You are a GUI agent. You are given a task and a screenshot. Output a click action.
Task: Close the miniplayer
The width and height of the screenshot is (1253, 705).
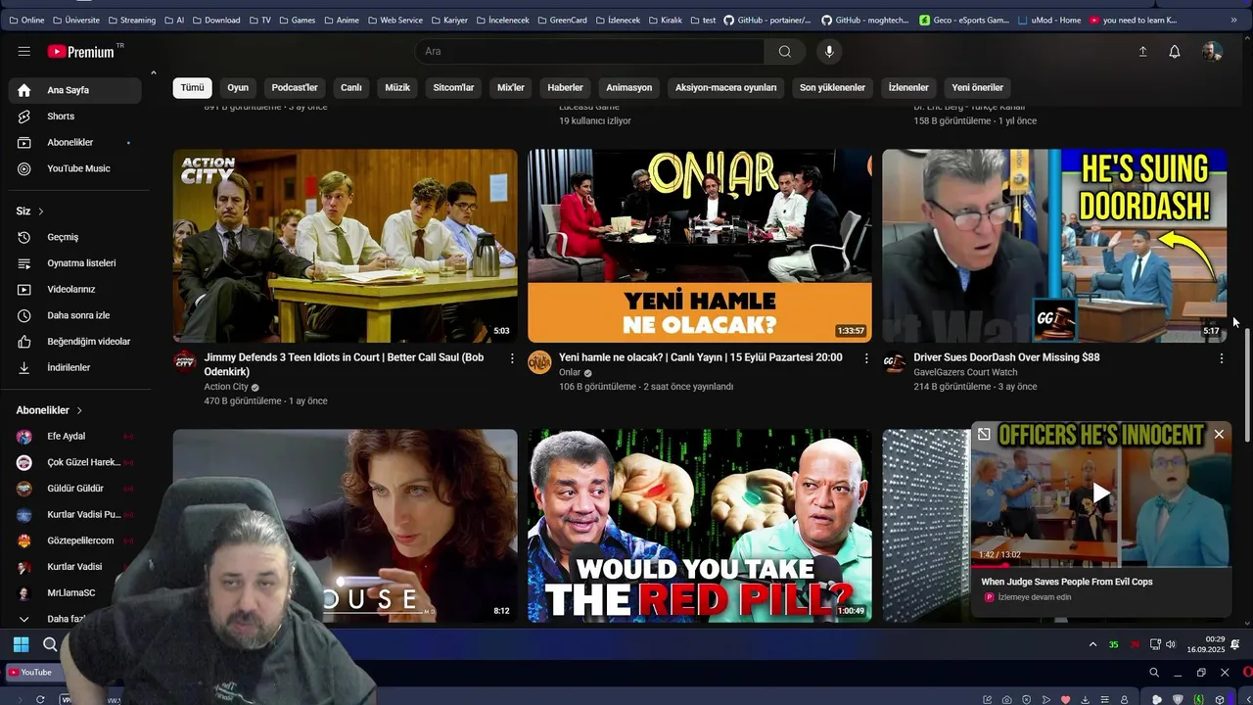(x=1219, y=434)
